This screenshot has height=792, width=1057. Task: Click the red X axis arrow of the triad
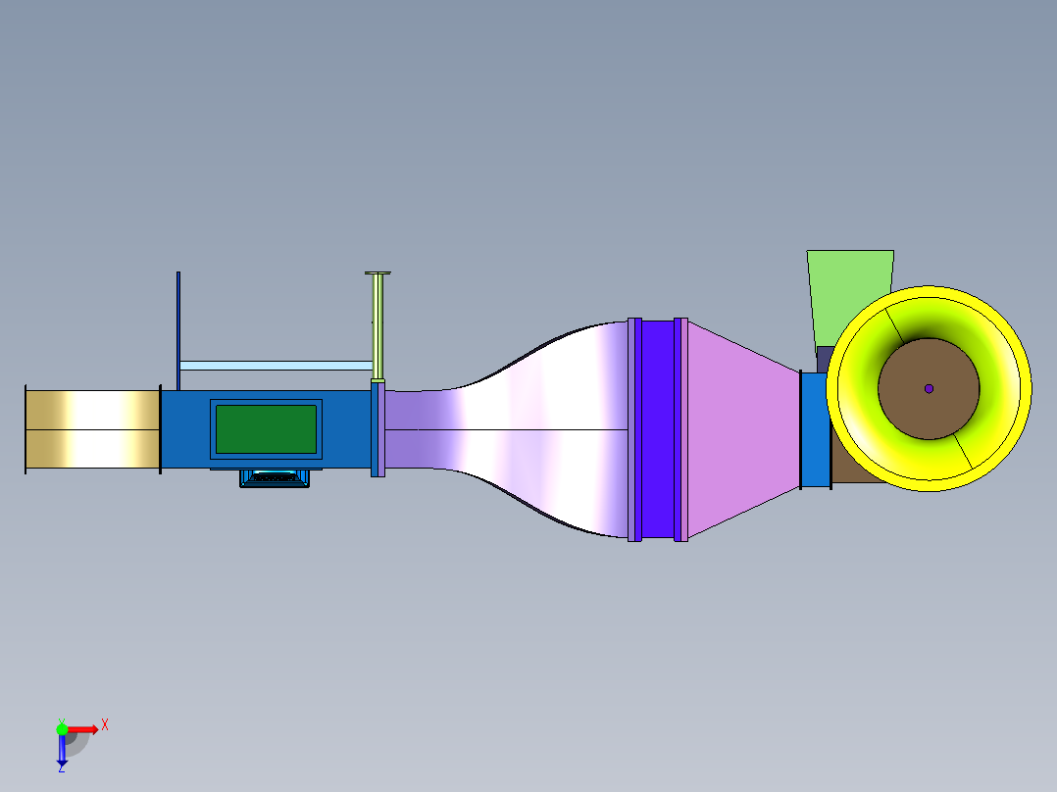point(83,729)
